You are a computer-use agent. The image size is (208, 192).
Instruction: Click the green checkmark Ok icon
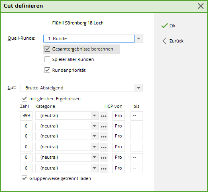pos(164,26)
